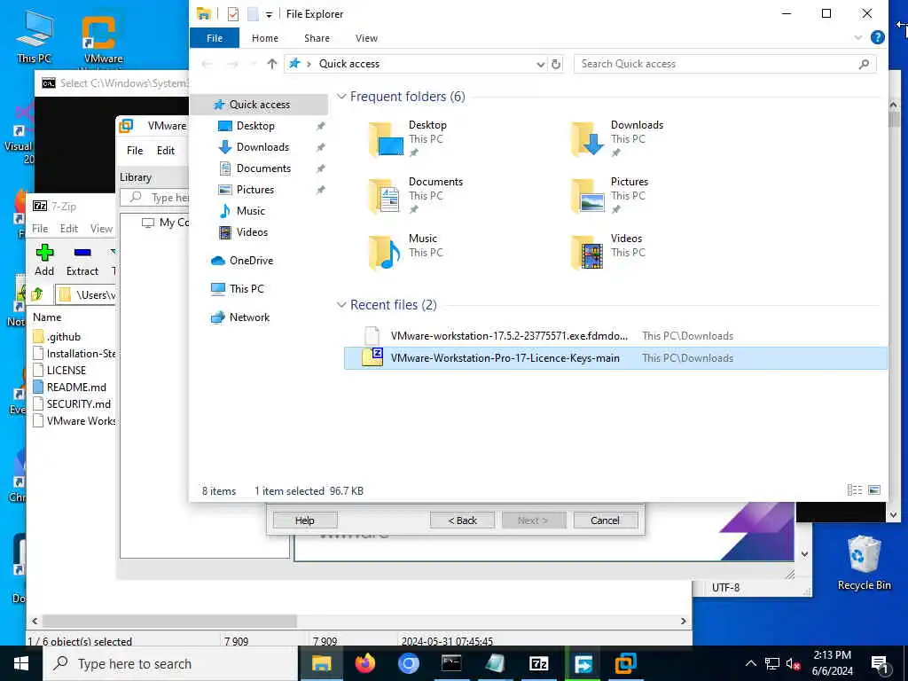This screenshot has height=681, width=908.
Task: Open the Customize Quick Access Toolbar dropdown
Action: (x=269, y=14)
